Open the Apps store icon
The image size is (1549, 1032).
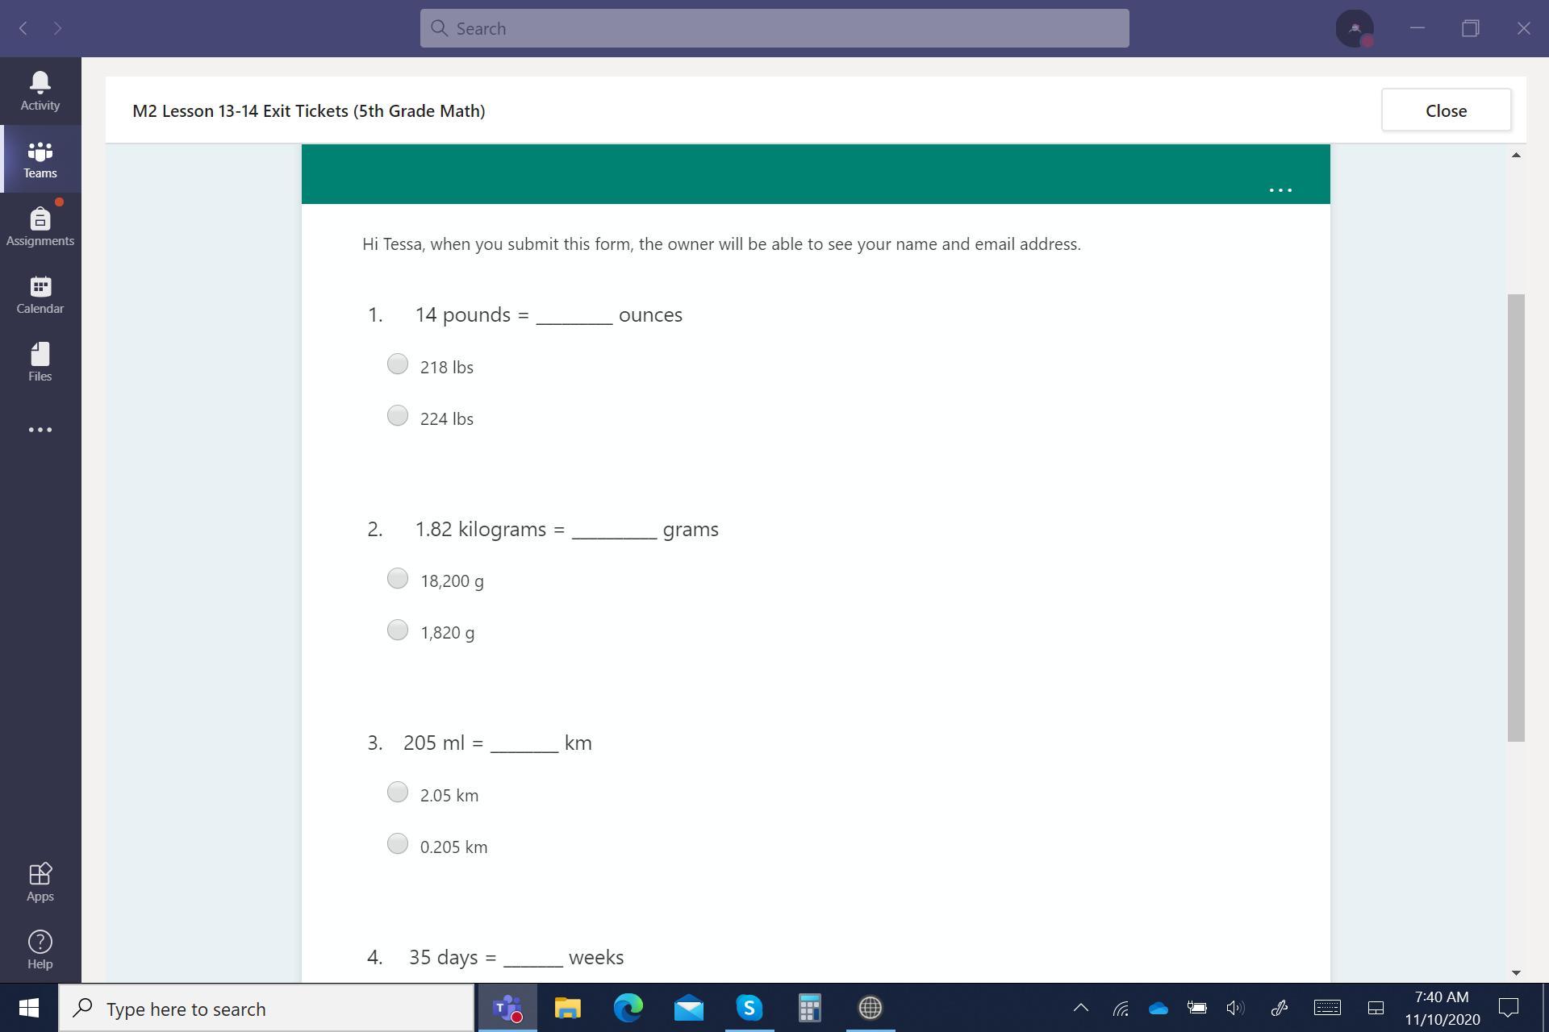[x=40, y=882]
